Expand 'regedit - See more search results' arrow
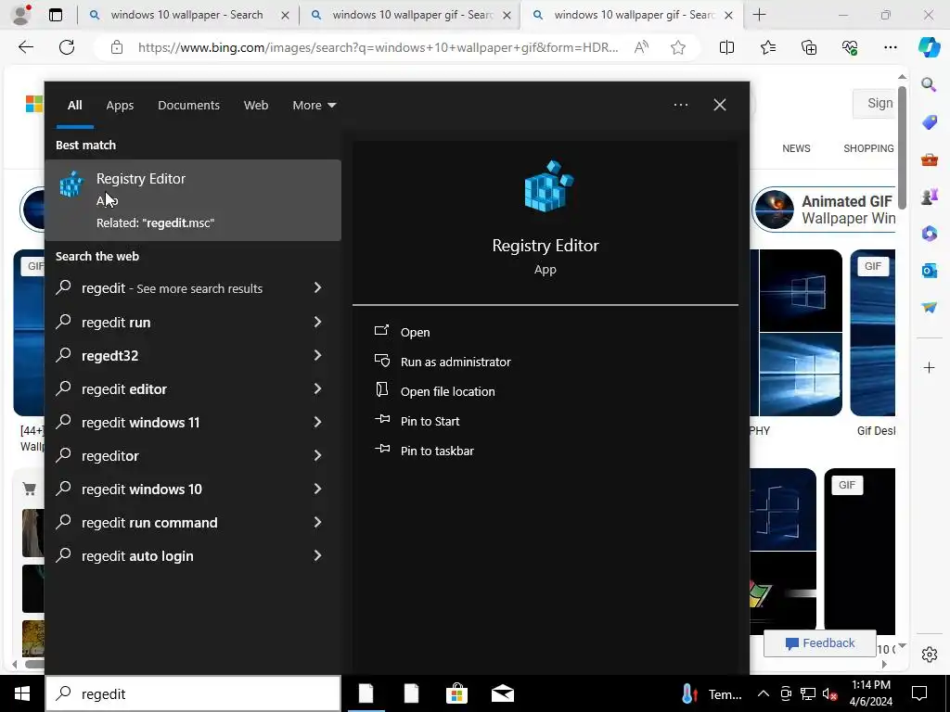 click(317, 287)
